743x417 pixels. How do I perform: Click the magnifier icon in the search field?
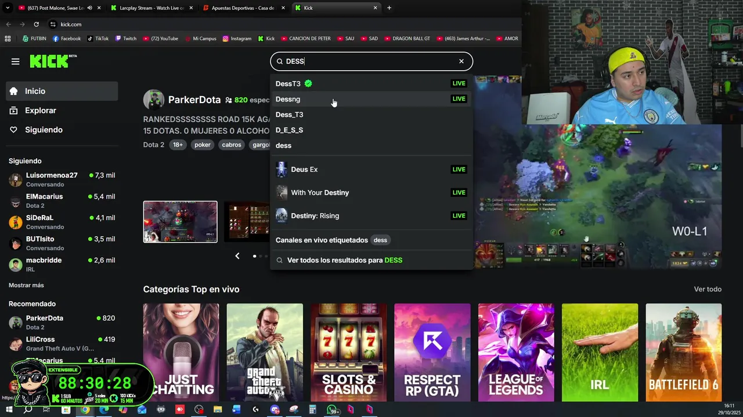(279, 61)
